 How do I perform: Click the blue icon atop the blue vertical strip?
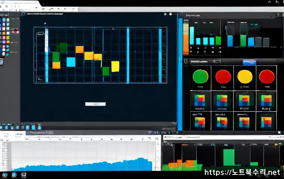click(180, 15)
